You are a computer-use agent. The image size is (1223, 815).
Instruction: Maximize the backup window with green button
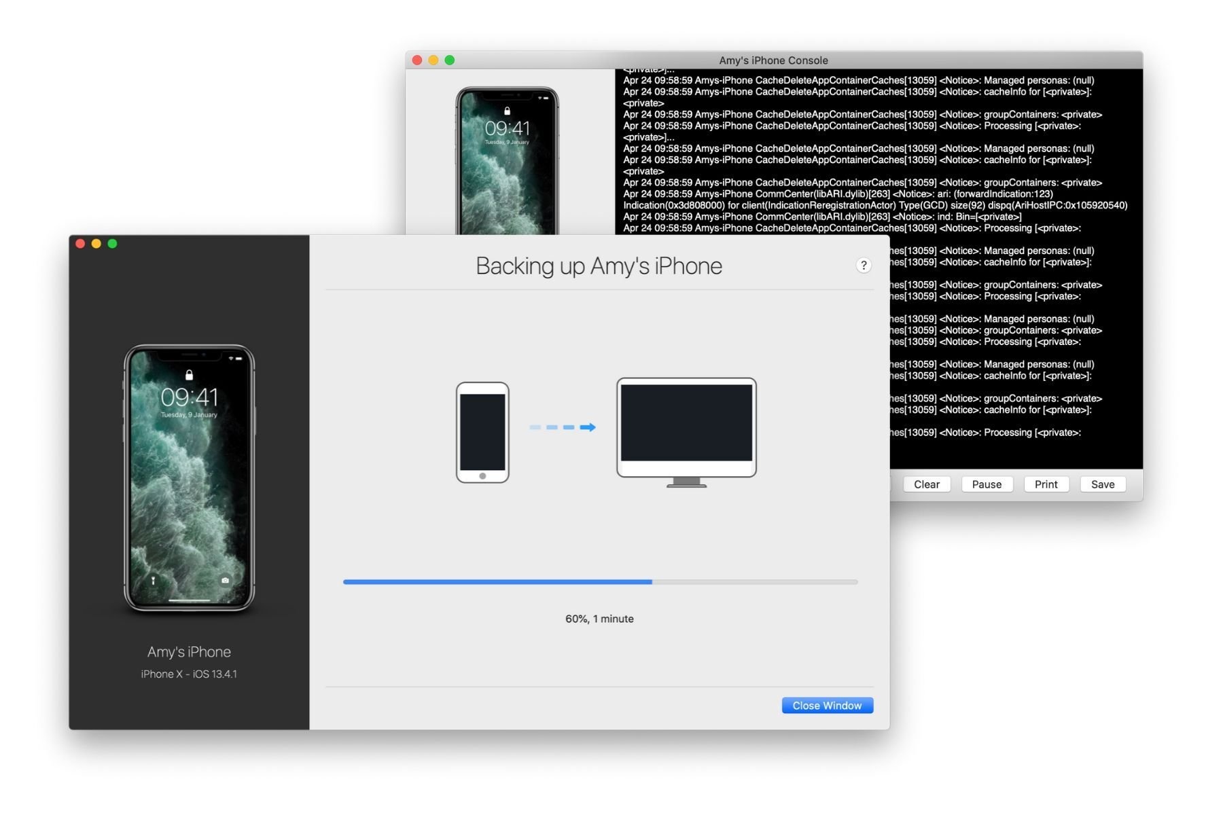[113, 244]
